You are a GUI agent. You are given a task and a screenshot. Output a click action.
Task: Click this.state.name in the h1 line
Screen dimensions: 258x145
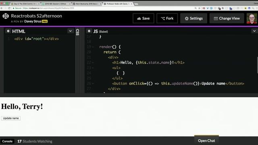154,63
